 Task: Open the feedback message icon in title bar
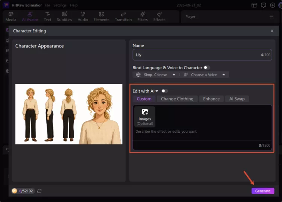(x=264, y=5)
